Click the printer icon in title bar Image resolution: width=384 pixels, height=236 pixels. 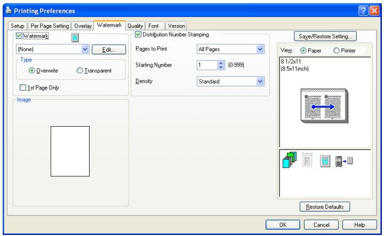coord(9,10)
